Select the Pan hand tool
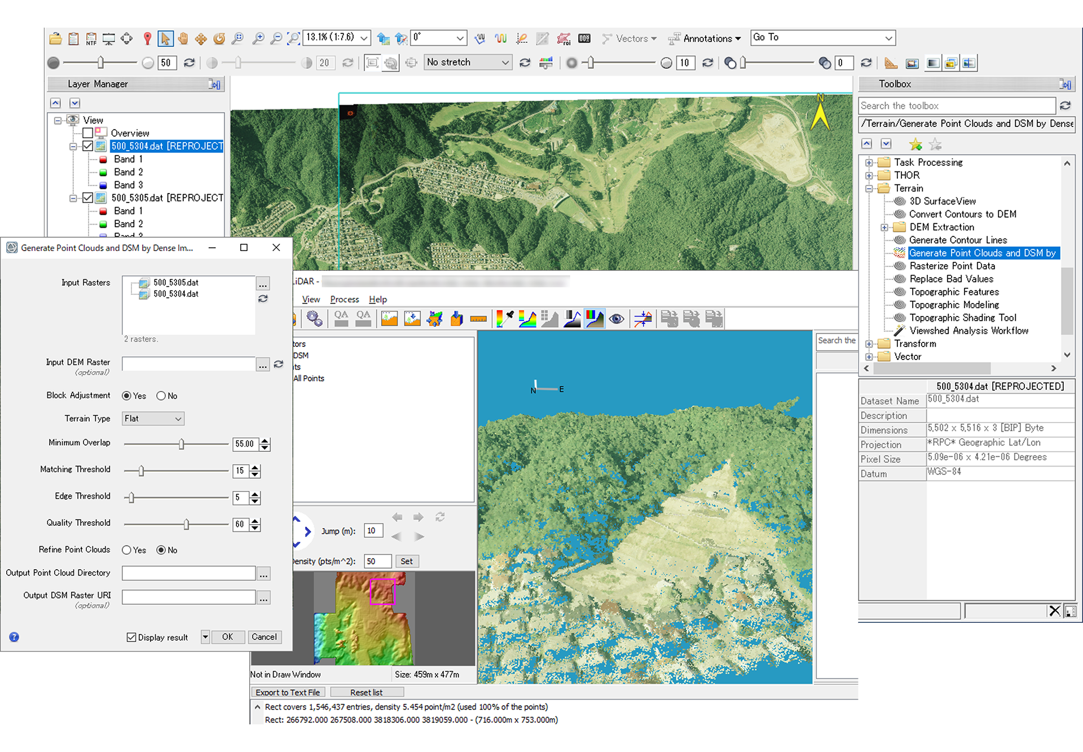This screenshot has height=752, width=1083. click(x=183, y=38)
